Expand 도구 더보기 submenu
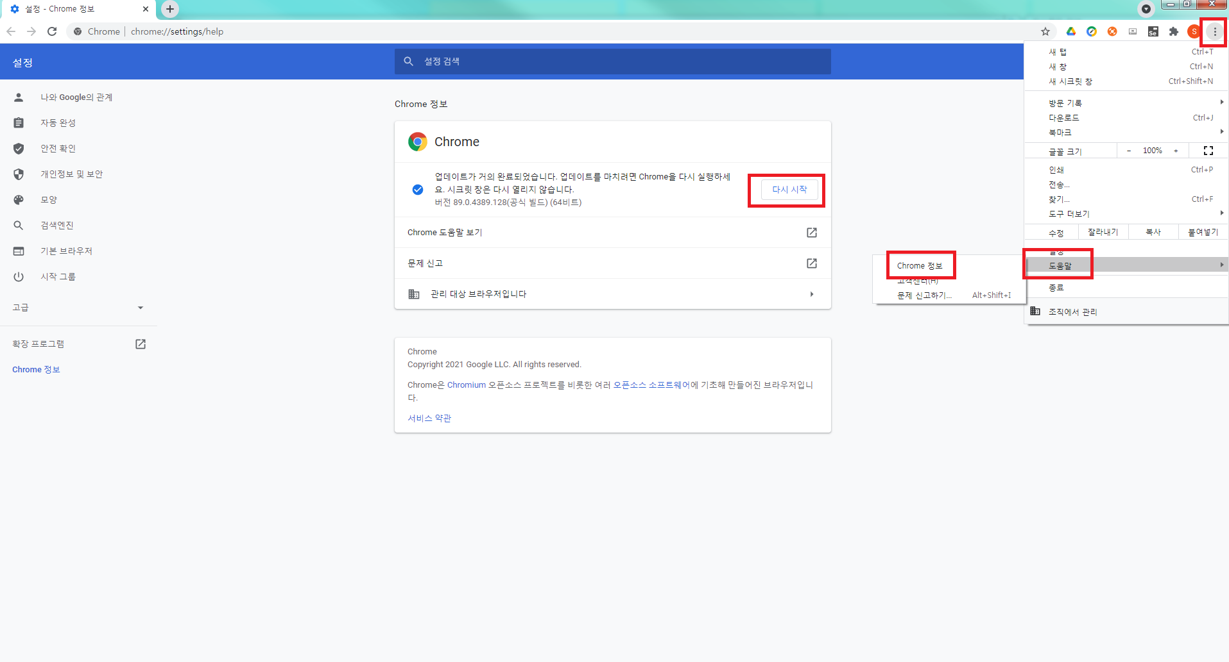 coord(1126,214)
